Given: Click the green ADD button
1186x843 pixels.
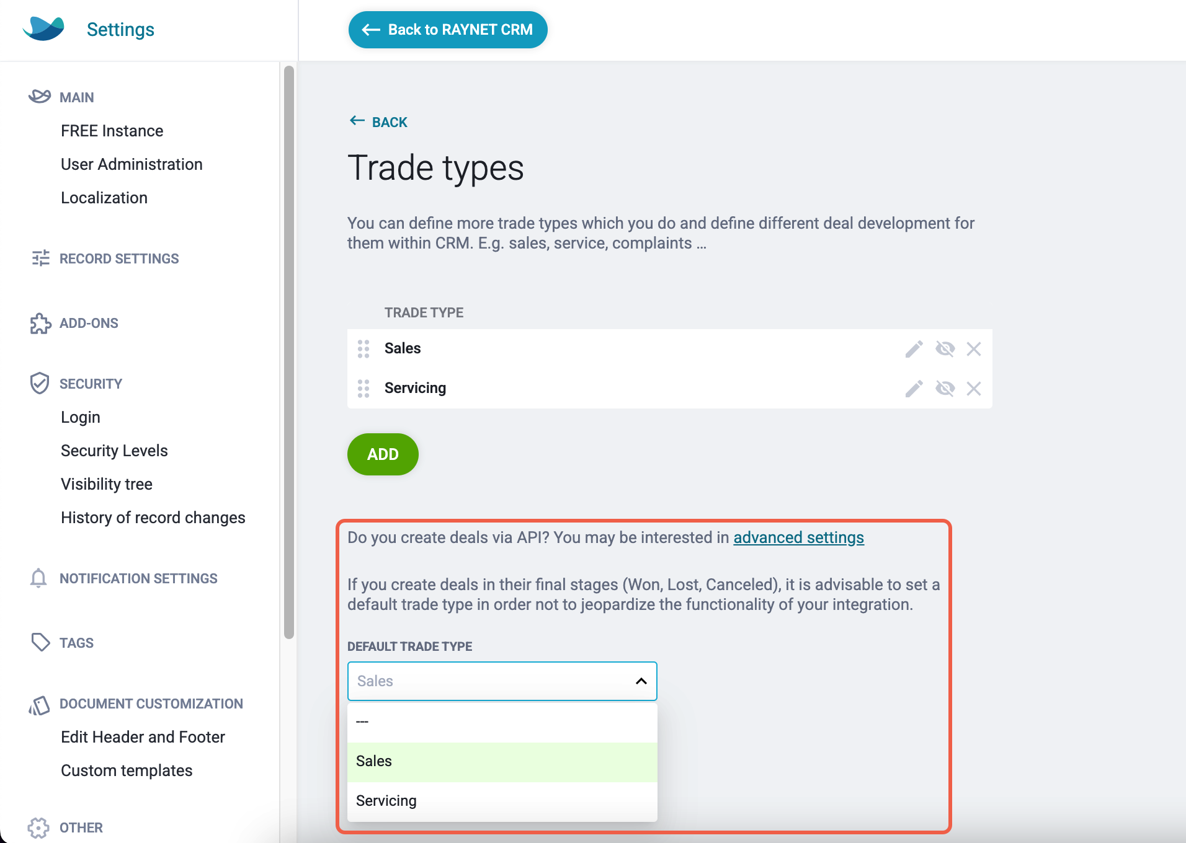Looking at the screenshot, I should click(383, 454).
